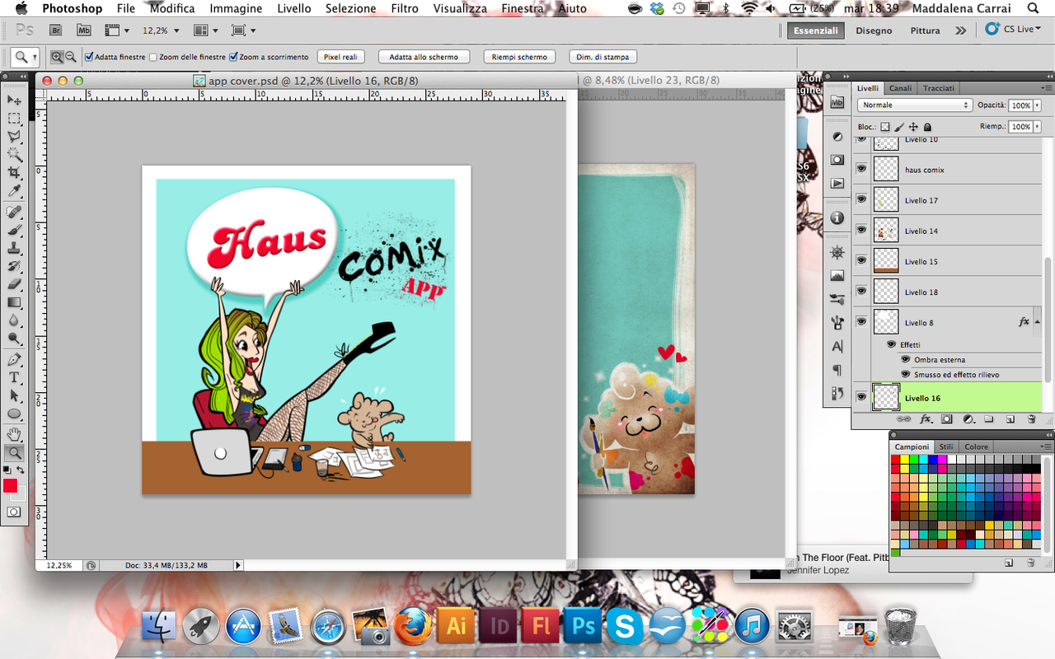Open the Riemp. fill dropdown arrow
The image size is (1055, 659).
[x=1038, y=127]
